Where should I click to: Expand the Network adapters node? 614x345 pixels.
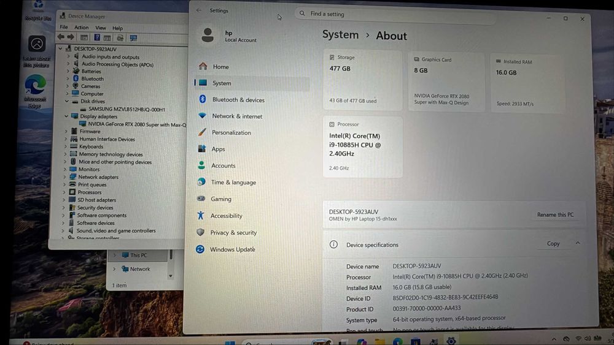pyautogui.click(x=64, y=177)
